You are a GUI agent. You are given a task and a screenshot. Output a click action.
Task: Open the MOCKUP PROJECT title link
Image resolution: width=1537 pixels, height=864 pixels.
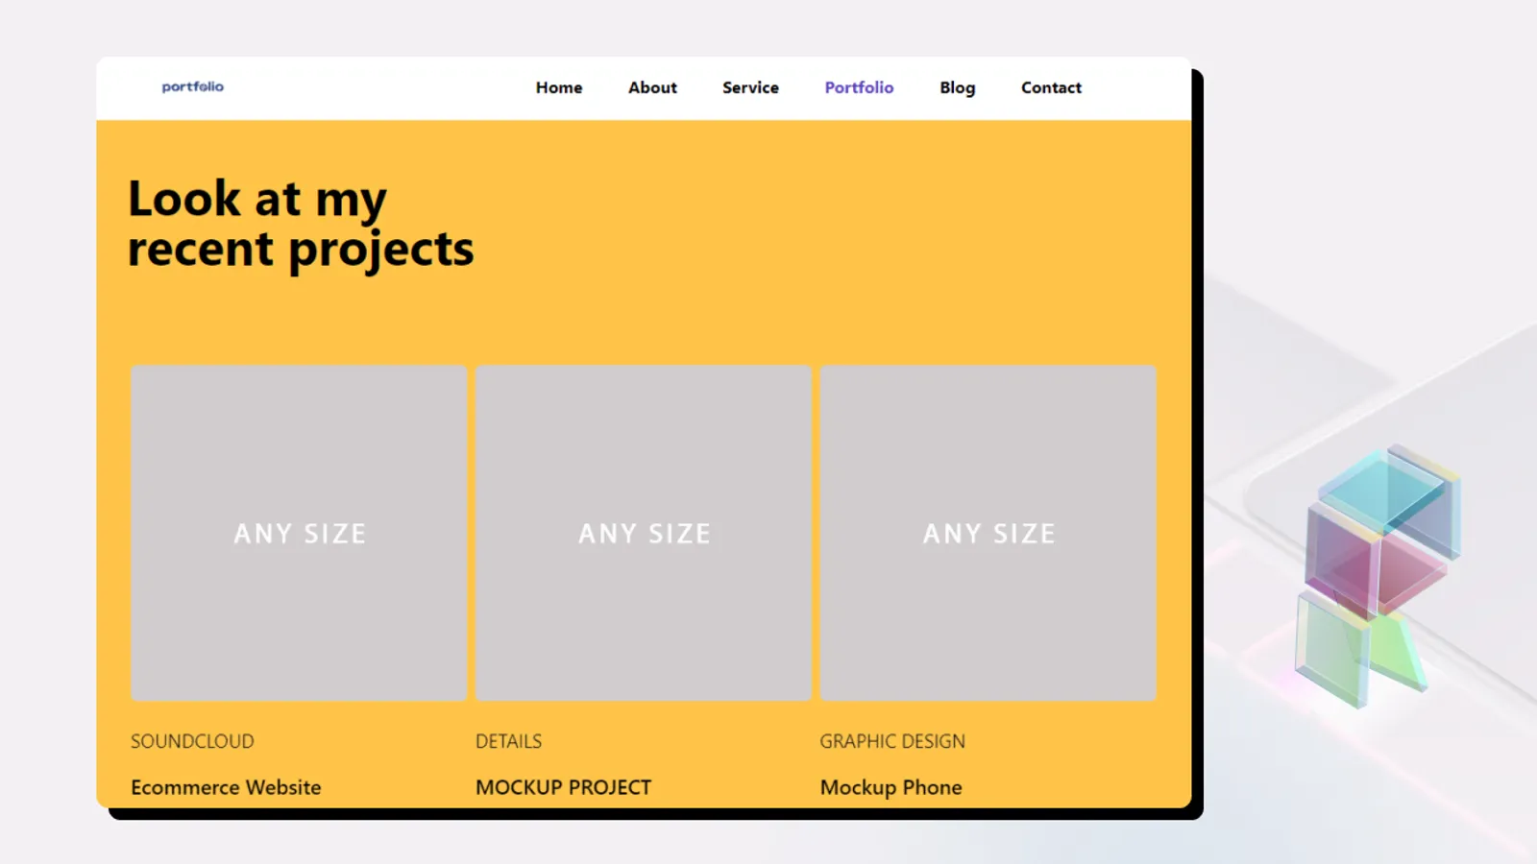click(x=563, y=787)
